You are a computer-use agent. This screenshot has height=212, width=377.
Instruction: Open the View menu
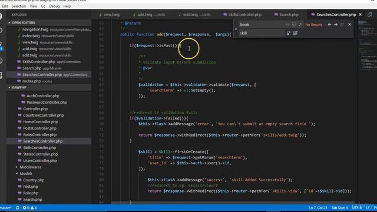coord(34,6)
